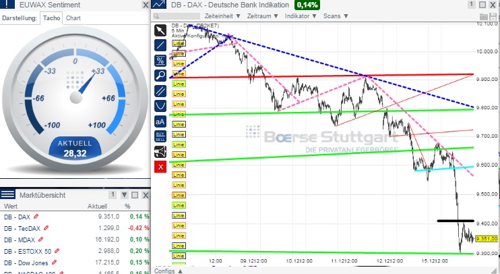Click the yellow 9.351,00 price label

click(x=487, y=238)
